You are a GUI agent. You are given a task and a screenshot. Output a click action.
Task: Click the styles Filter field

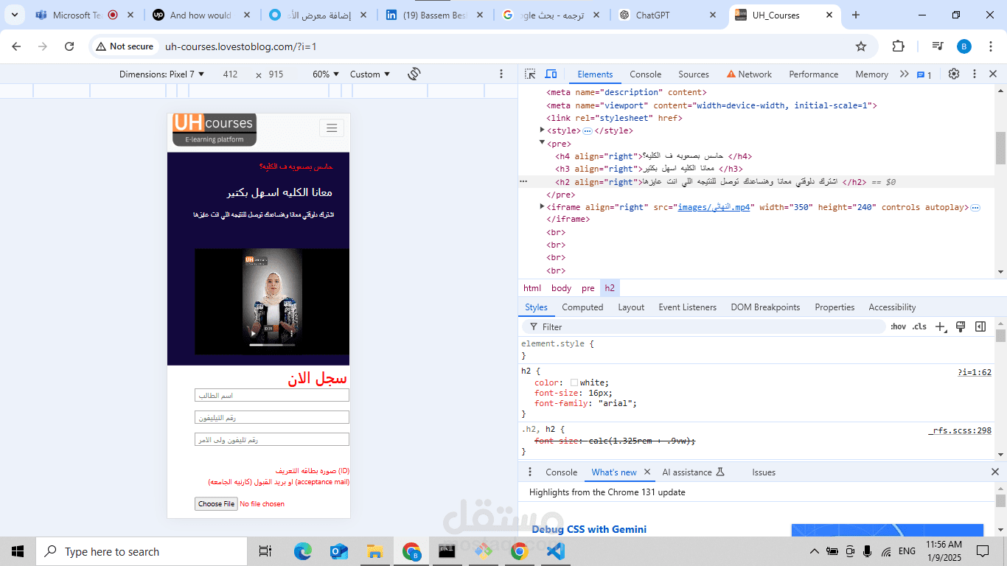[704, 326]
